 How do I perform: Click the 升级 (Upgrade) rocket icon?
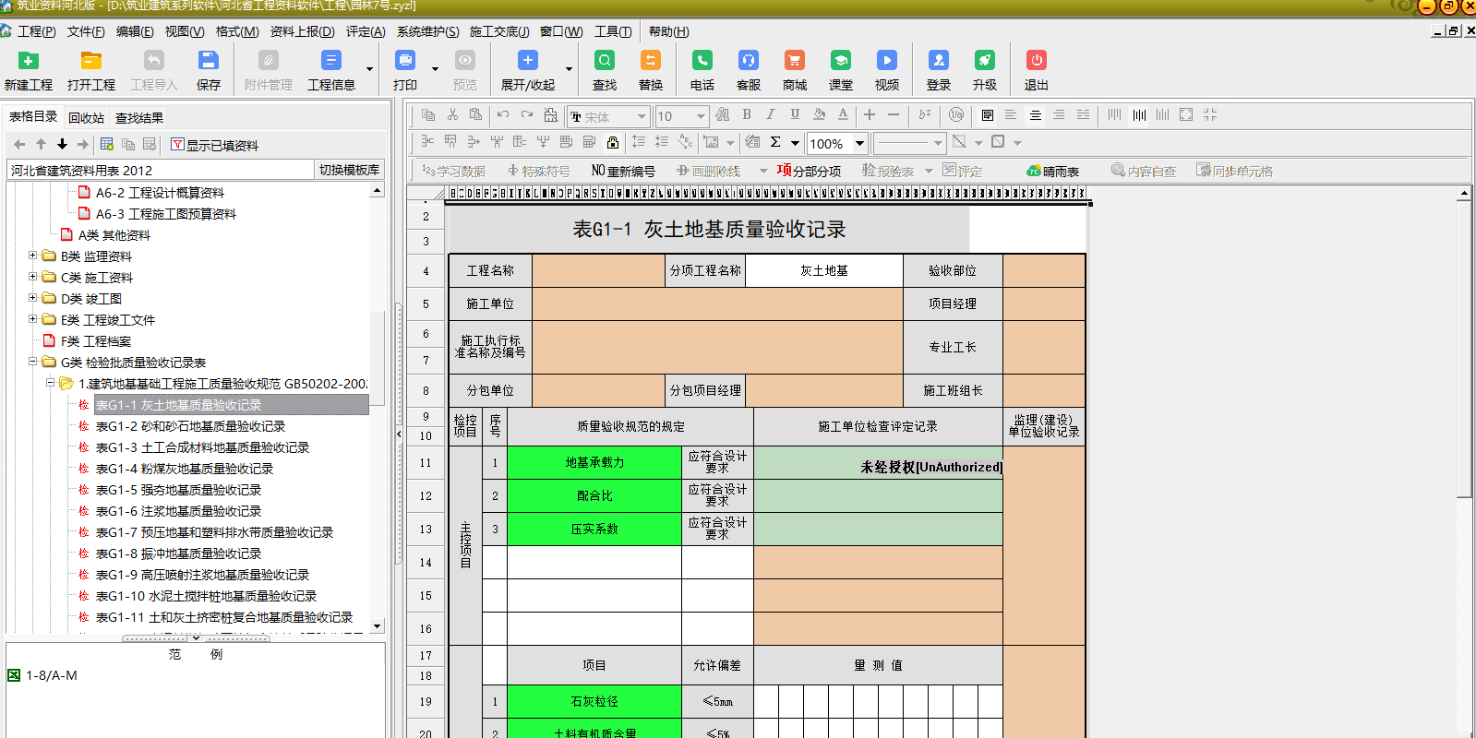984,70
